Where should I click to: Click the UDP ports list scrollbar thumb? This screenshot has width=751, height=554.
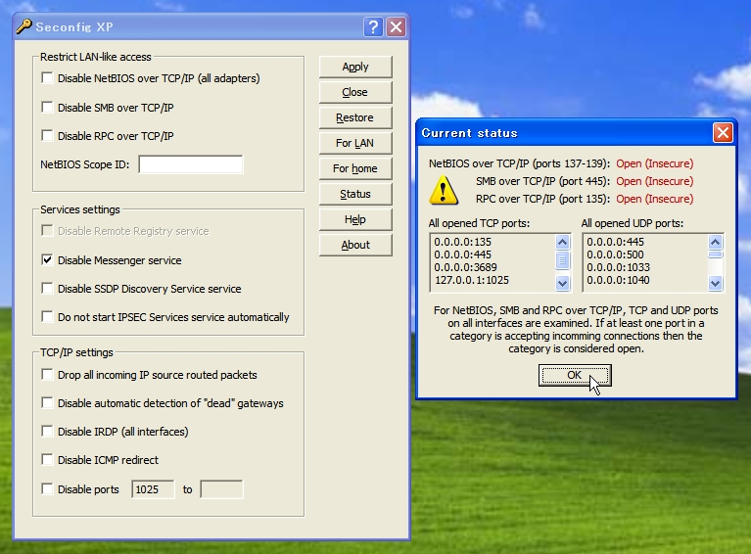tap(715, 254)
